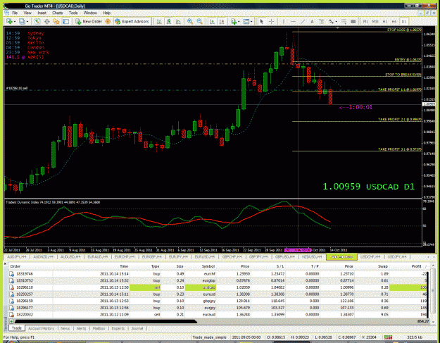The height and width of the screenshot is (343, 440).
Task: Open the News terminal tab
Action: [x=65, y=328]
